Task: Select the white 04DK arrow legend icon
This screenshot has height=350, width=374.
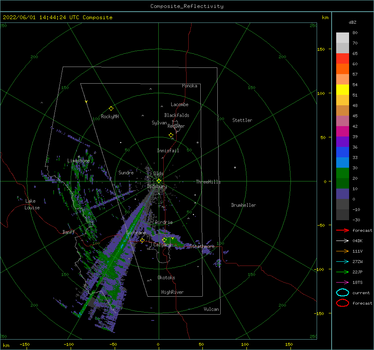Action: (342, 241)
